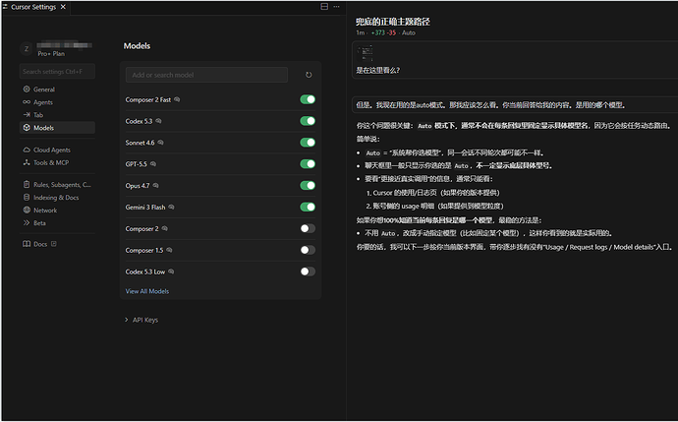Viewport: 678px width, 422px height.
Task: Disable the Opus 4.7 model toggle
Action: click(308, 185)
